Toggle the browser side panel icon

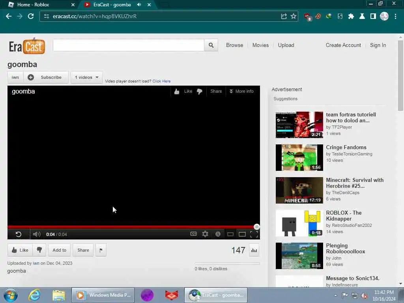tap(373, 16)
